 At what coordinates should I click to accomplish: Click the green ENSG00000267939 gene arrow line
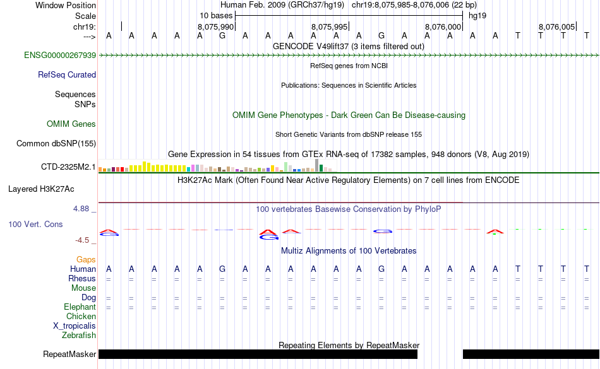pos(349,56)
